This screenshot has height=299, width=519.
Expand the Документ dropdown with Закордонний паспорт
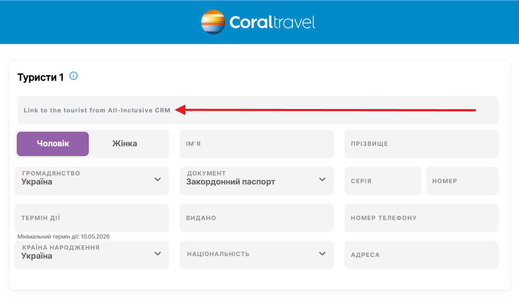pos(256,181)
